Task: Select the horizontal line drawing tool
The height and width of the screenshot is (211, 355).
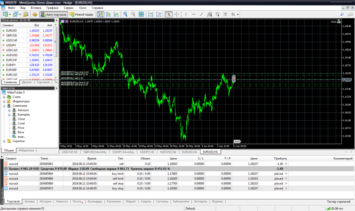Action: 193,14
